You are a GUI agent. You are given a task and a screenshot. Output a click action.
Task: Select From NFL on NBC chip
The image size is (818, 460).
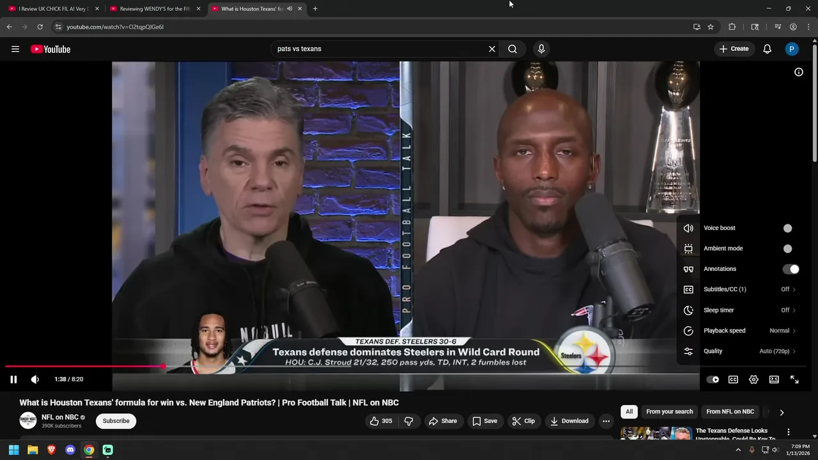[730, 412]
